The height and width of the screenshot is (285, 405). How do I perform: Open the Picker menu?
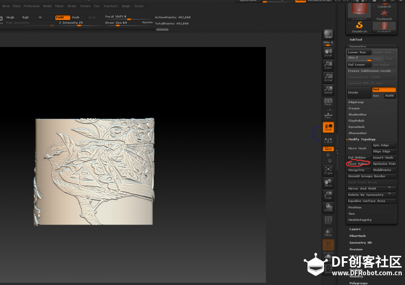point(17,6)
